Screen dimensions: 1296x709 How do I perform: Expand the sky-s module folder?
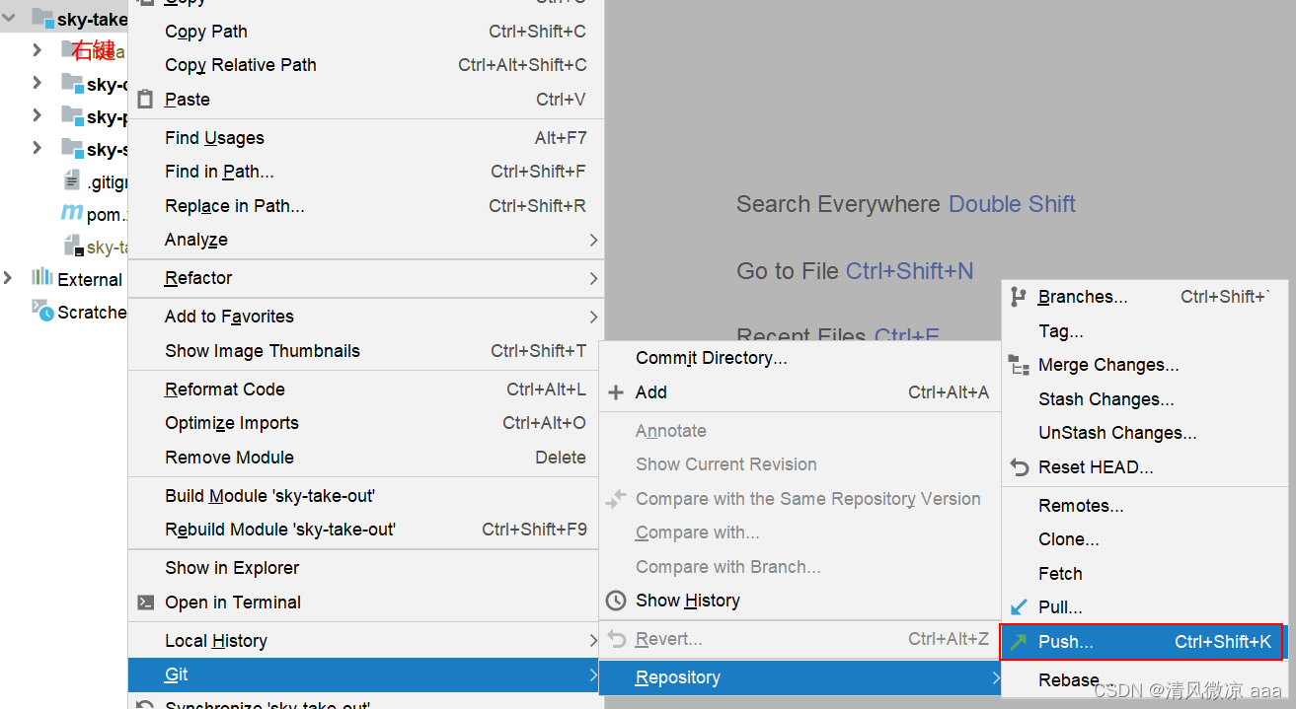click(x=37, y=147)
